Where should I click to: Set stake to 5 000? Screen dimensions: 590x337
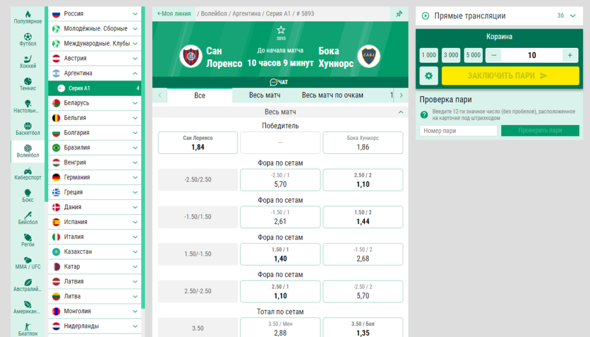tap(474, 55)
